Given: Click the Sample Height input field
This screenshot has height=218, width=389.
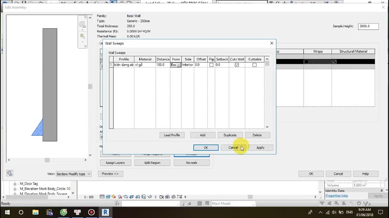Looking at the screenshot, I should click(x=368, y=26).
